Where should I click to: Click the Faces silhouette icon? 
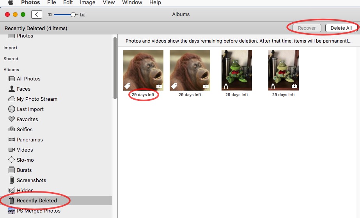(11, 89)
